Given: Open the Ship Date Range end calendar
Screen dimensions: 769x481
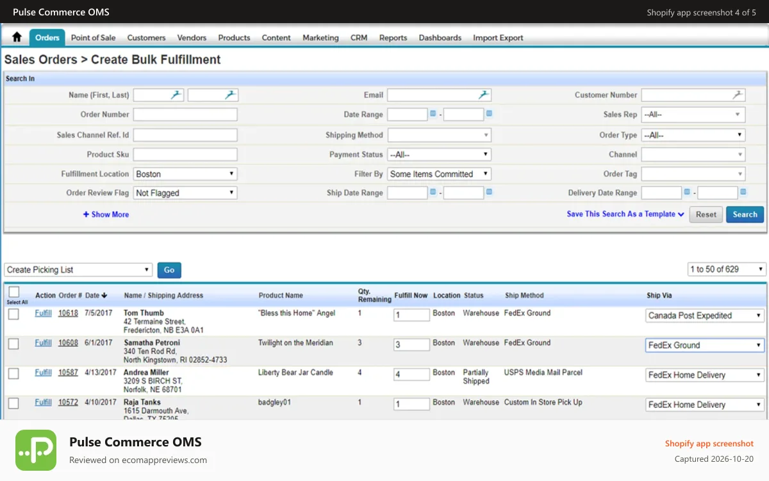Looking at the screenshot, I should pyautogui.click(x=490, y=192).
